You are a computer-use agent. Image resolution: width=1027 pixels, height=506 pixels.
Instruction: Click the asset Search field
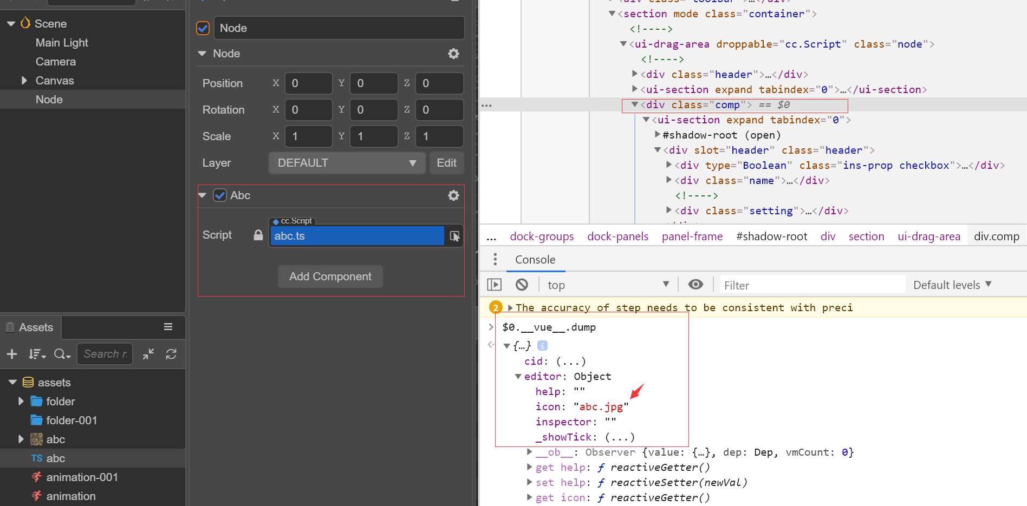105,354
